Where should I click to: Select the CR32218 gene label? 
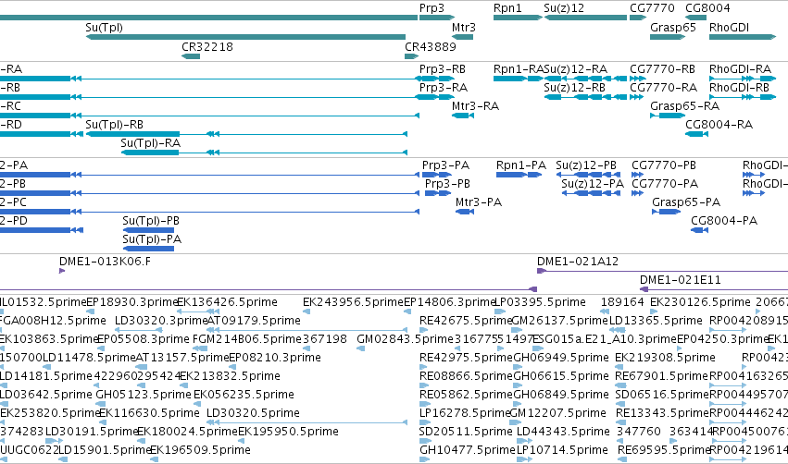[207, 46]
